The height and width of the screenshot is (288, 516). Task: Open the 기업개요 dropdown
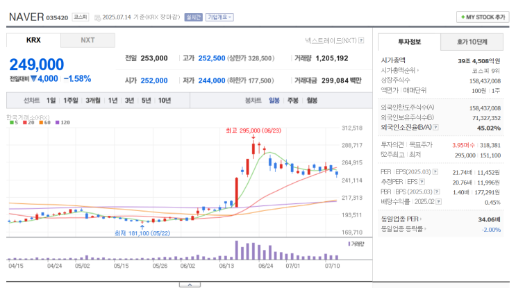click(x=219, y=17)
